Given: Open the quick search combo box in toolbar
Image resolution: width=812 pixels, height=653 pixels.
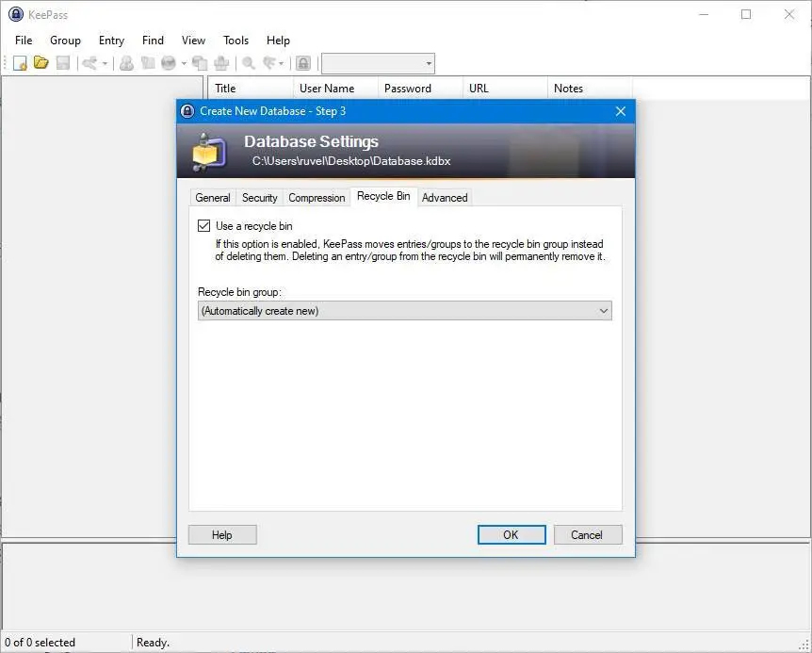Looking at the screenshot, I should 378,64.
